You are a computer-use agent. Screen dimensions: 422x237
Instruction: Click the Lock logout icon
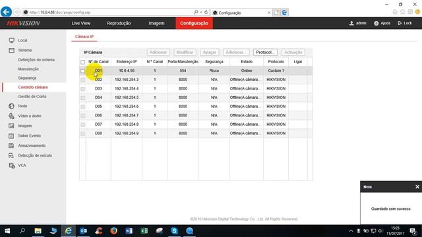click(400, 24)
